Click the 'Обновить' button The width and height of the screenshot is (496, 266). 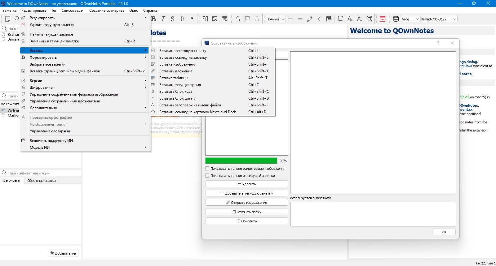(246, 221)
